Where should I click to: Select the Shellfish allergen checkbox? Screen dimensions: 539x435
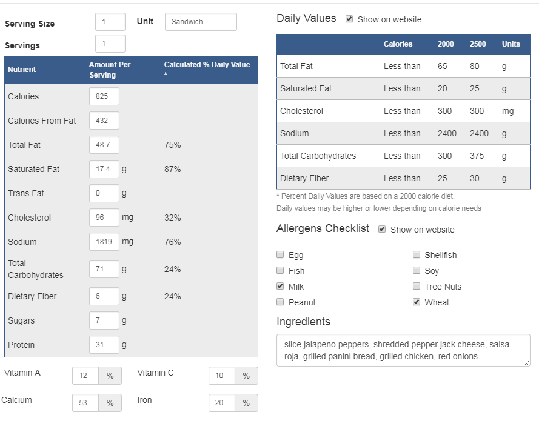(x=417, y=254)
